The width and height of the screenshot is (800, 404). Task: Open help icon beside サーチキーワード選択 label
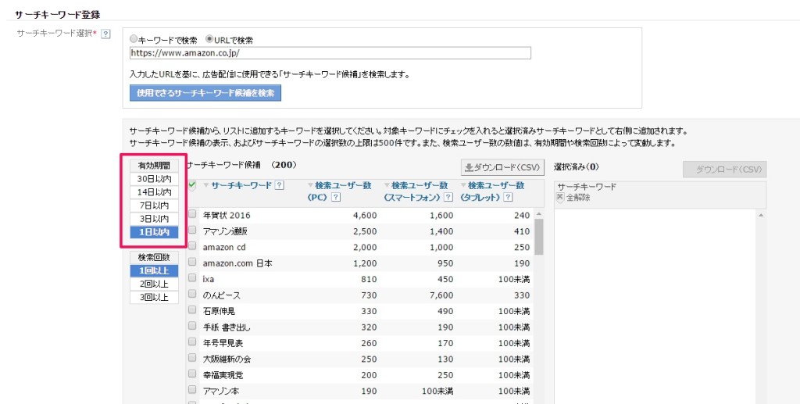point(105,34)
